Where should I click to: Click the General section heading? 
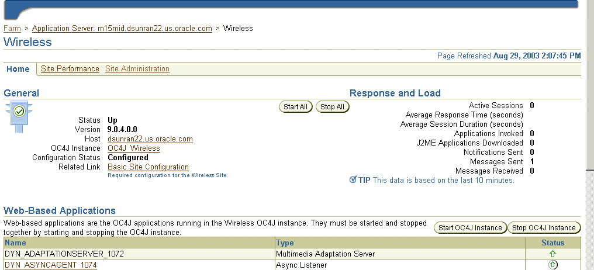(21, 93)
